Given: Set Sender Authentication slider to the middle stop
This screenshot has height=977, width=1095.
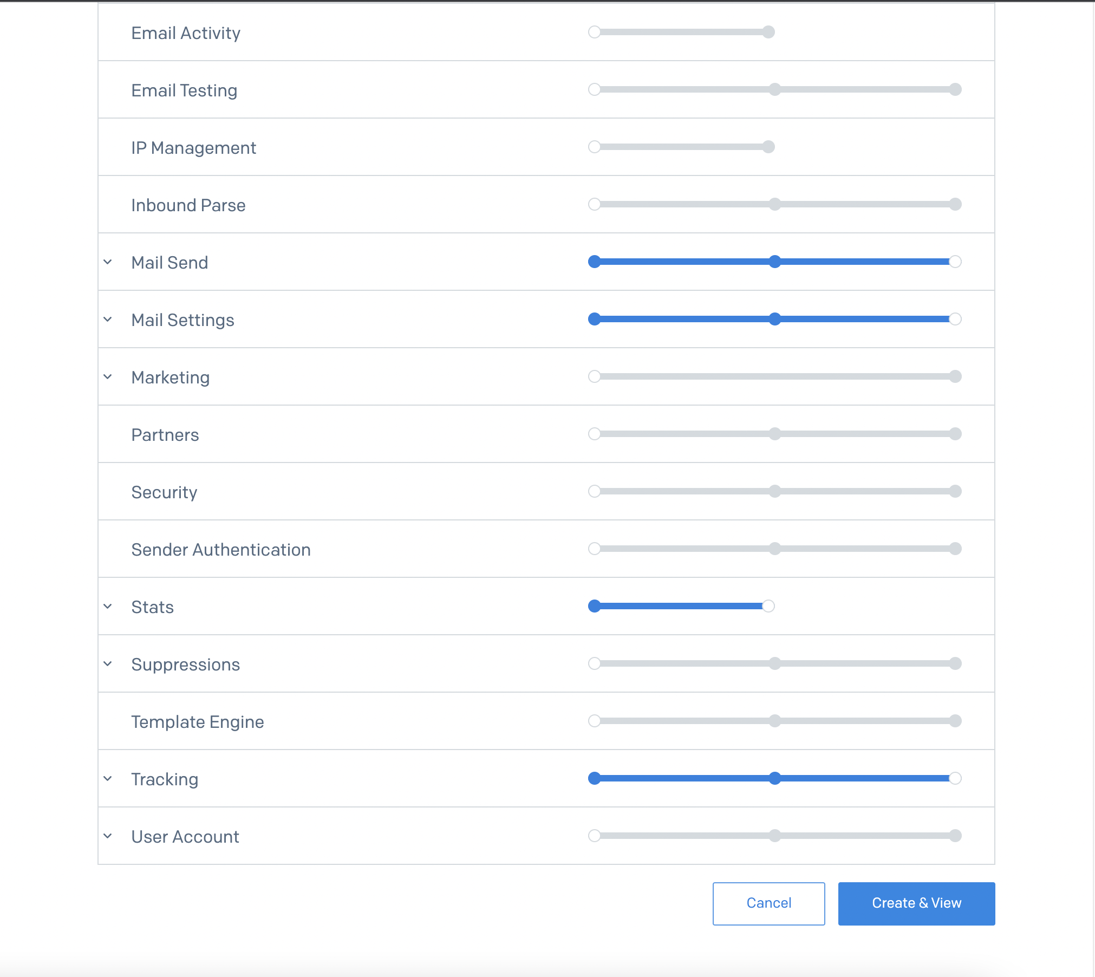Looking at the screenshot, I should [775, 549].
